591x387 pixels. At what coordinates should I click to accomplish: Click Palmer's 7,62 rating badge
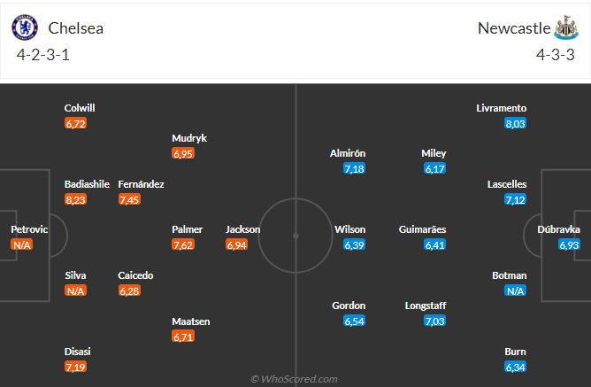pyautogui.click(x=183, y=244)
